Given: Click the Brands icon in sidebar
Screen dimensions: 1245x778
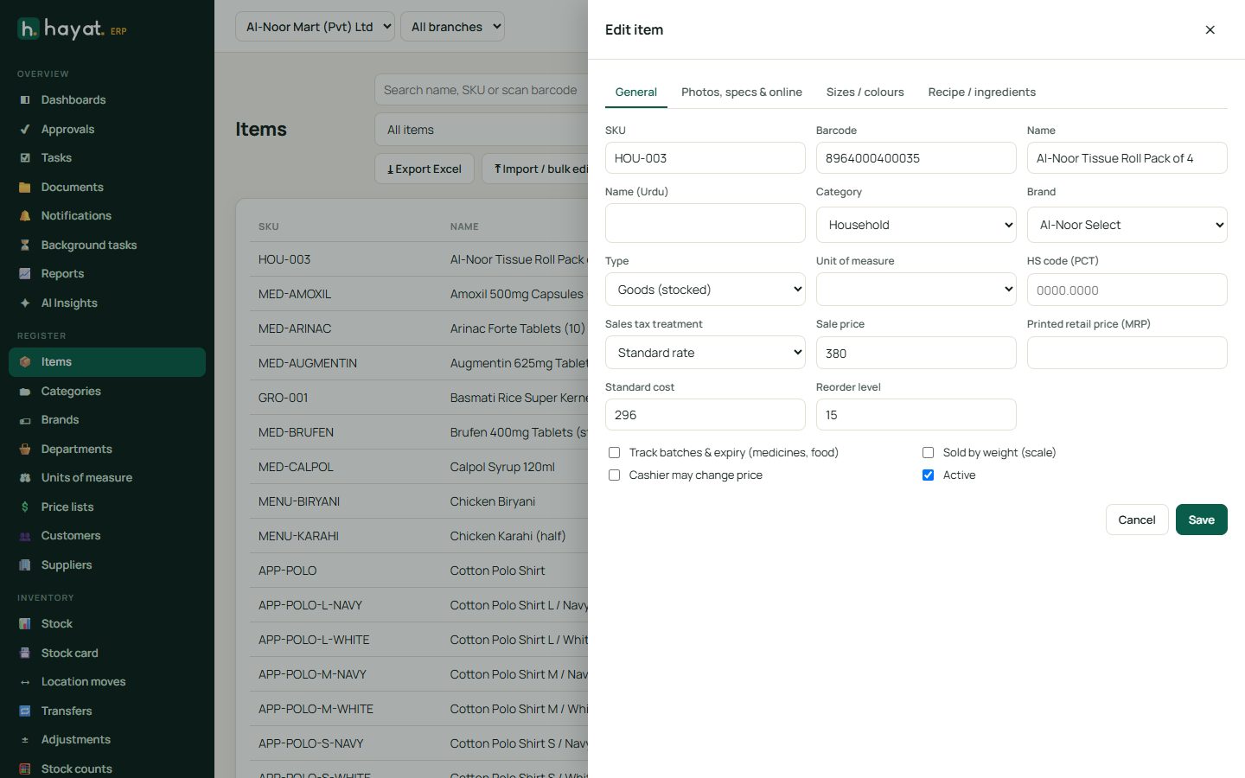Looking at the screenshot, I should coord(25,420).
